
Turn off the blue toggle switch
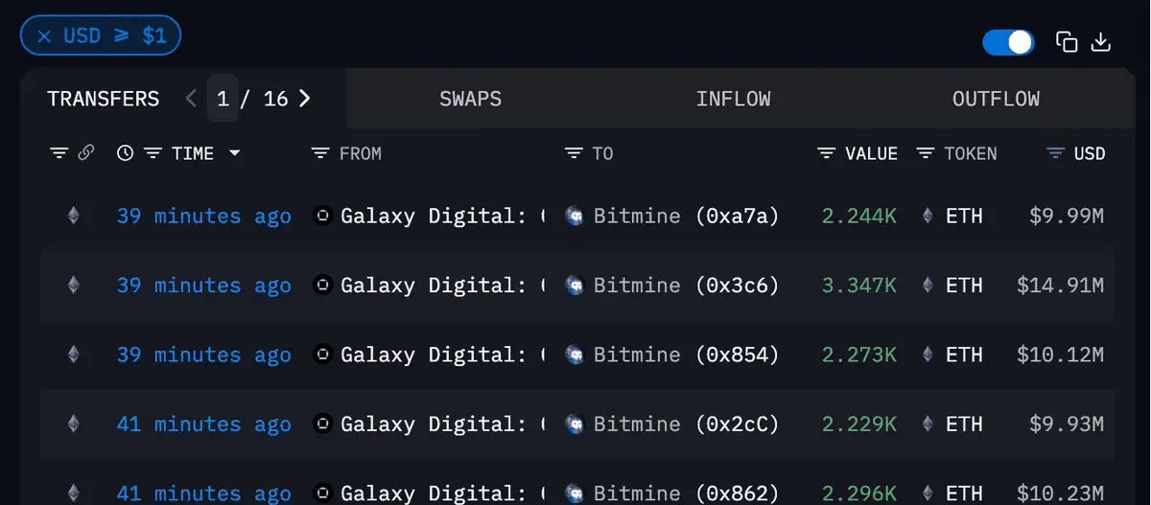tap(1008, 42)
